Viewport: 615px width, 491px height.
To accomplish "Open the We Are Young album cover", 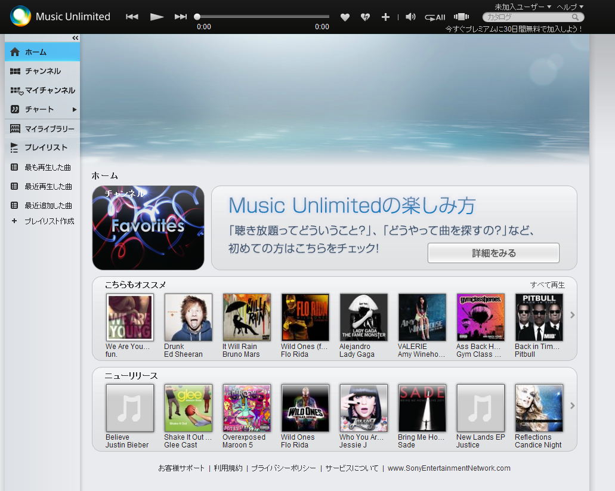I will tap(130, 317).
